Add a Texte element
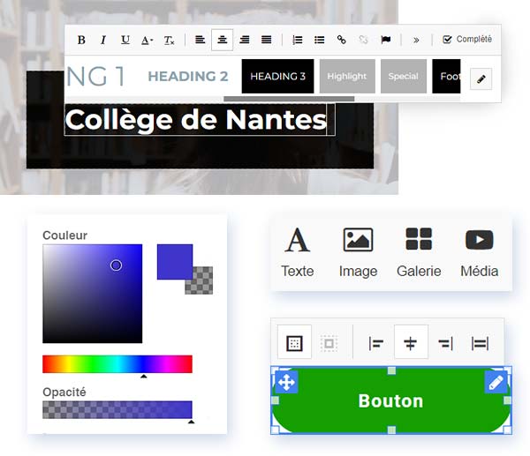 click(x=298, y=252)
